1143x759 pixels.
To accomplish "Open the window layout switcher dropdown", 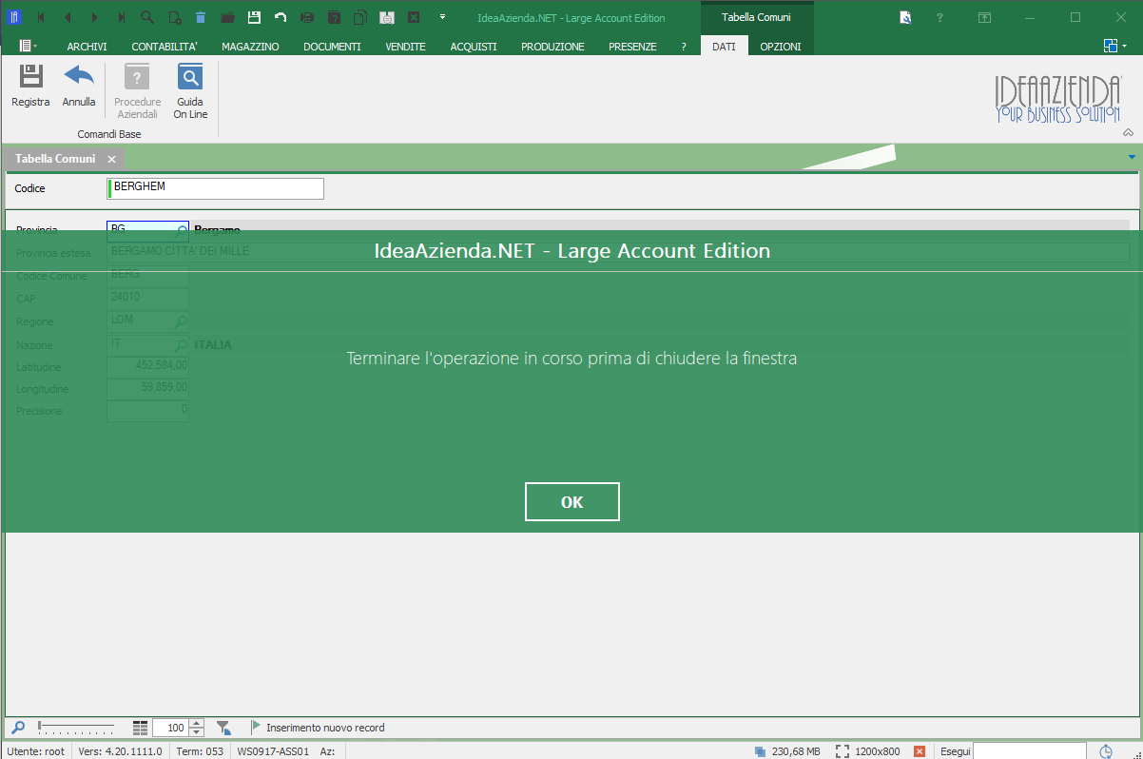I will 1114,46.
